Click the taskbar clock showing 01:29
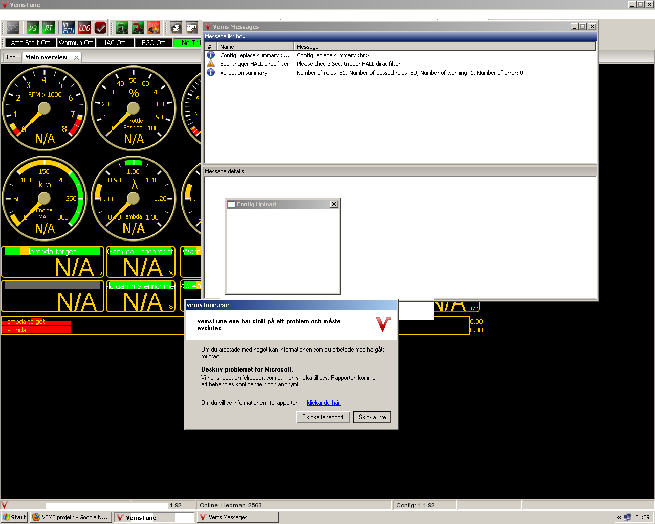Viewport: 655px width, 524px height. click(x=642, y=517)
